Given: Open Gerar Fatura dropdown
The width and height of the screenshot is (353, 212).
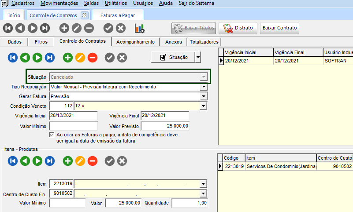Looking at the screenshot, I should [x=204, y=96].
